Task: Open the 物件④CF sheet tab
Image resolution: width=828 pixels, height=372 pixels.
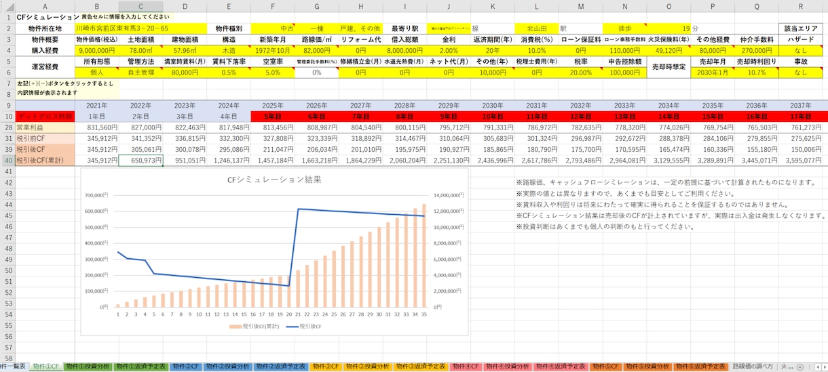Action: point(466,367)
